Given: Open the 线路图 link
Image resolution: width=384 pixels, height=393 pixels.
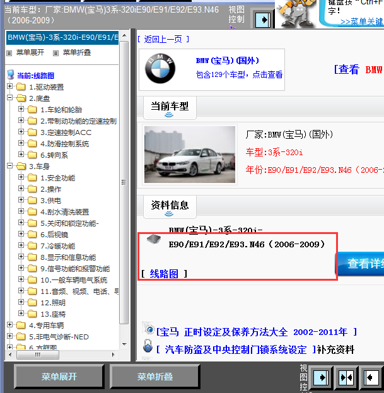Looking at the screenshot, I should point(164,274).
